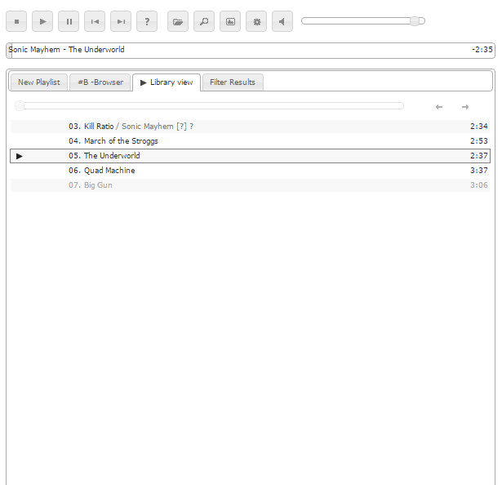The height and width of the screenshot is (485, 502).
Task: Open the #B -Browser tab
Action: click(x=100, y=82)
